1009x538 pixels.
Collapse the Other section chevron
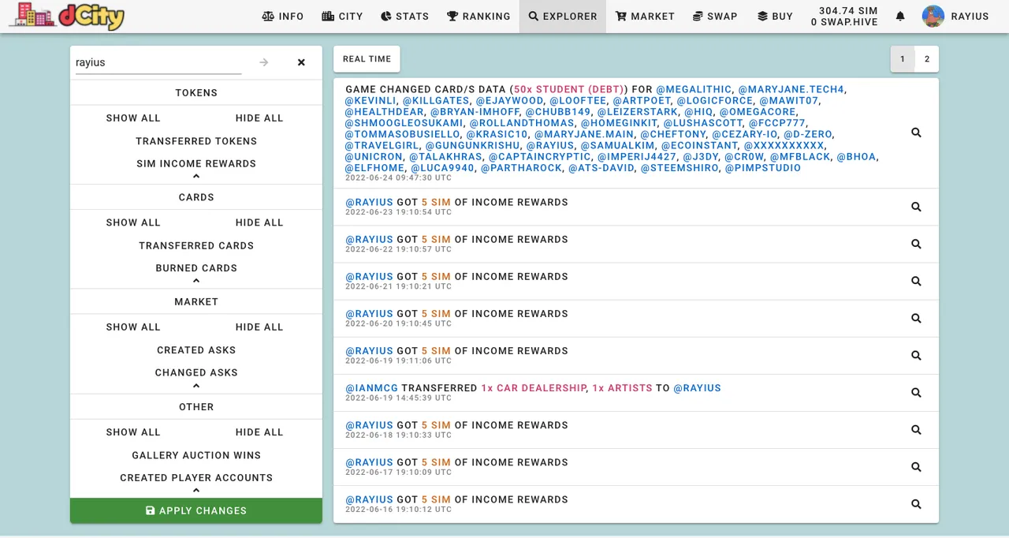pos(196,490)
